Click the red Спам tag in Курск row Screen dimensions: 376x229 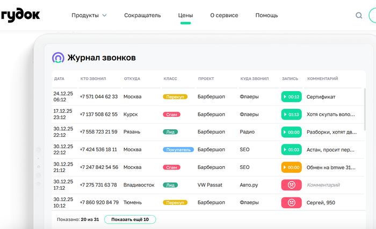(x=172, y=114)
